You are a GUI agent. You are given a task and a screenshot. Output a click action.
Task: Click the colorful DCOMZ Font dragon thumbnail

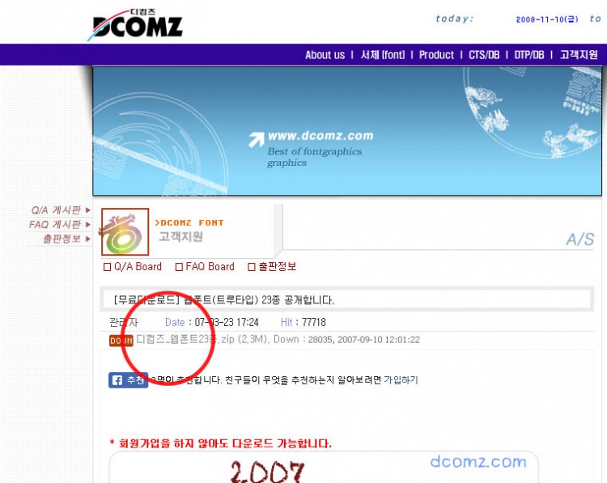pyautogui.click(x=125, y=232)
